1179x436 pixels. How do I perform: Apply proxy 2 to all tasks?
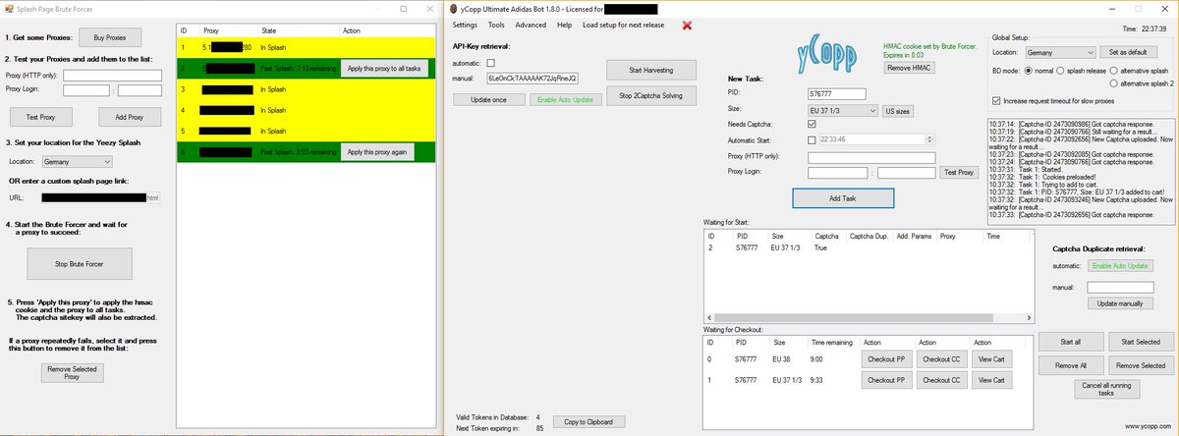point(385,69)
